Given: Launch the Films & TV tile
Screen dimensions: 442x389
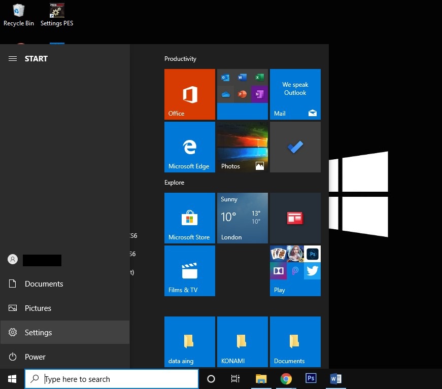Looking at the screenshot, I should [x=190, y=271].
